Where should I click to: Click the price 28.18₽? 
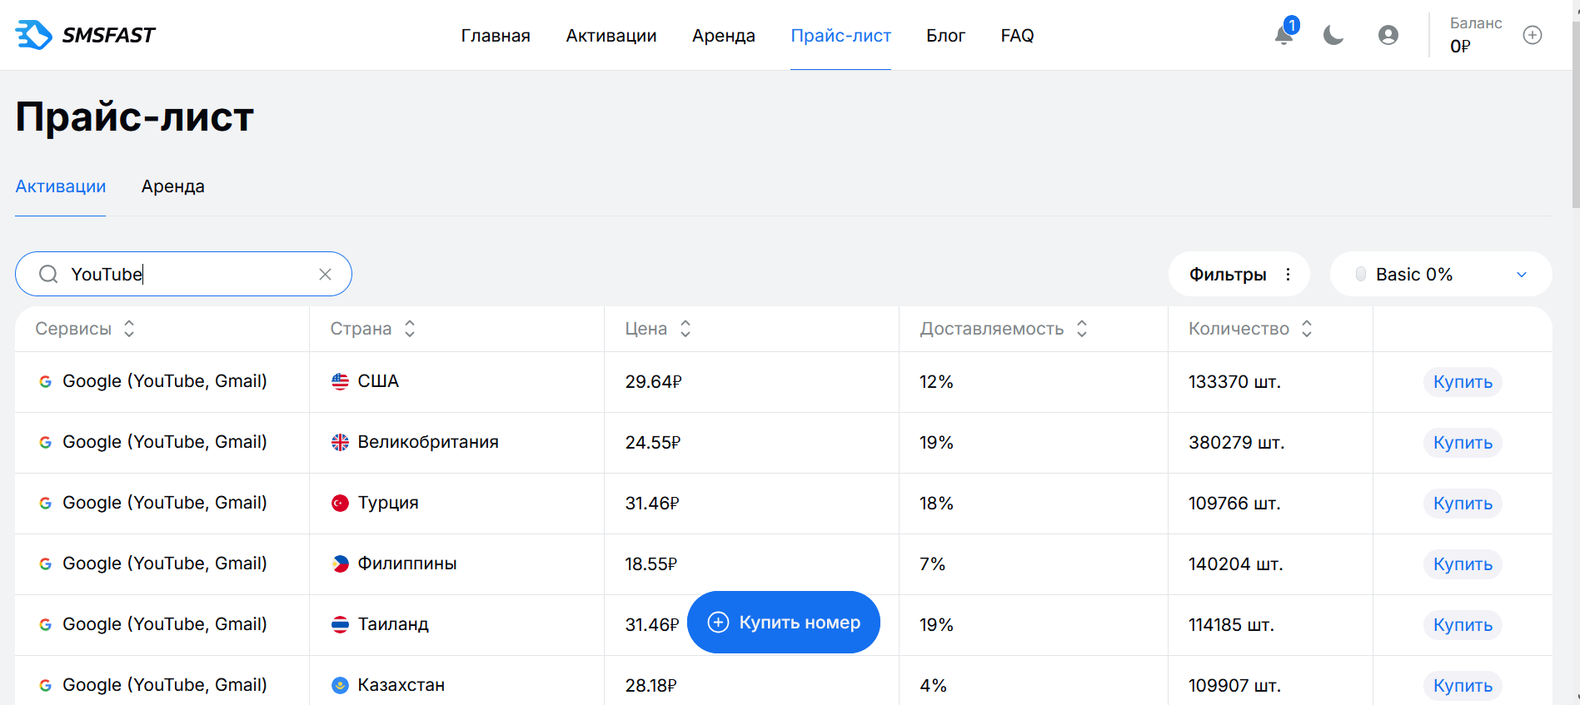coord(650,686)
